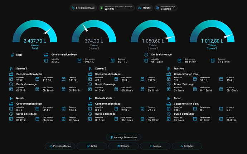Click the water tank icon for Total Consommation d'eau
Viewport: 247px width, 154px height.
[46, 55]
